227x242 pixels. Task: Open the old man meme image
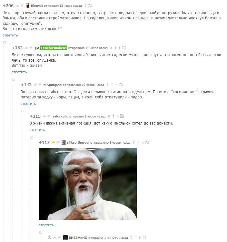click(x=88, y=184)
